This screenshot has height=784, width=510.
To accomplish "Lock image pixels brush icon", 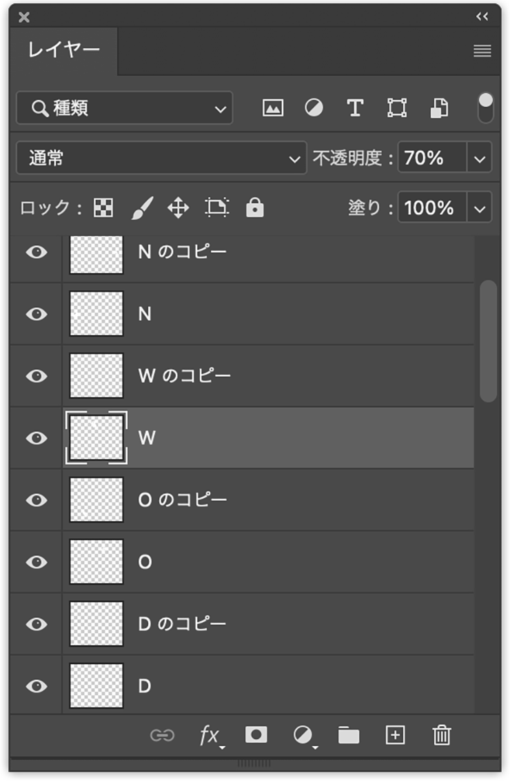I will (x=143, y=207).
